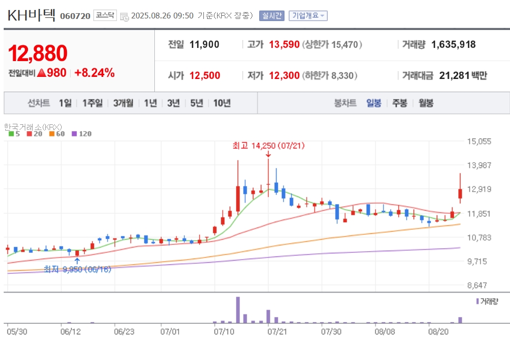Click the 최저 9,950 low marker
Image resolution: width=510 pixels, height=356 pixels.
77,269
